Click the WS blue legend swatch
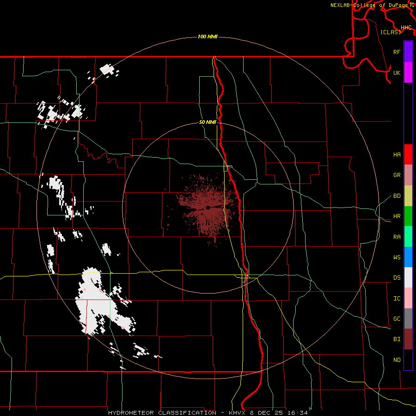The image size is (416, 416). coord(408,257)
